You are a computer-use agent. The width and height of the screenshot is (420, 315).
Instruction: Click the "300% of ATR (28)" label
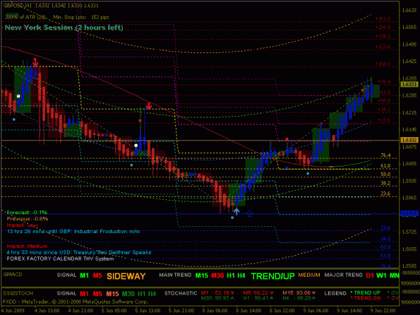(25, 17)
